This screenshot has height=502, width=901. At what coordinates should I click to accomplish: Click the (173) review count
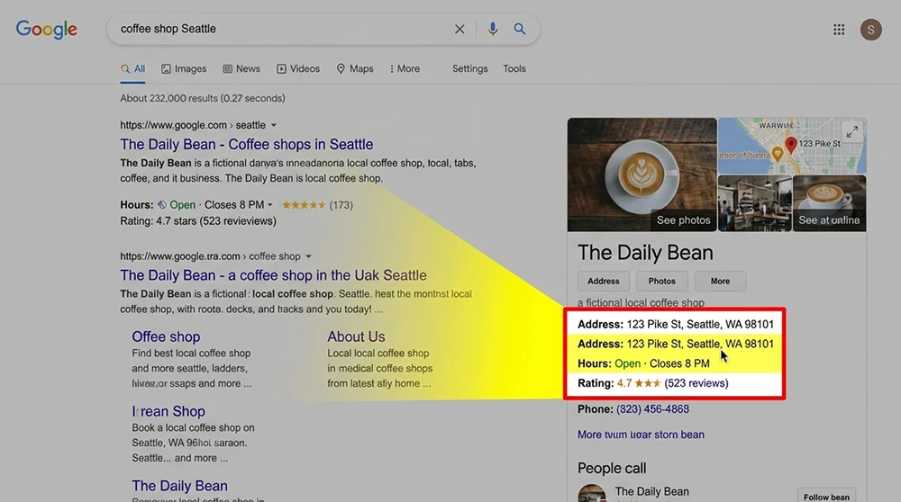pos(341,205)
